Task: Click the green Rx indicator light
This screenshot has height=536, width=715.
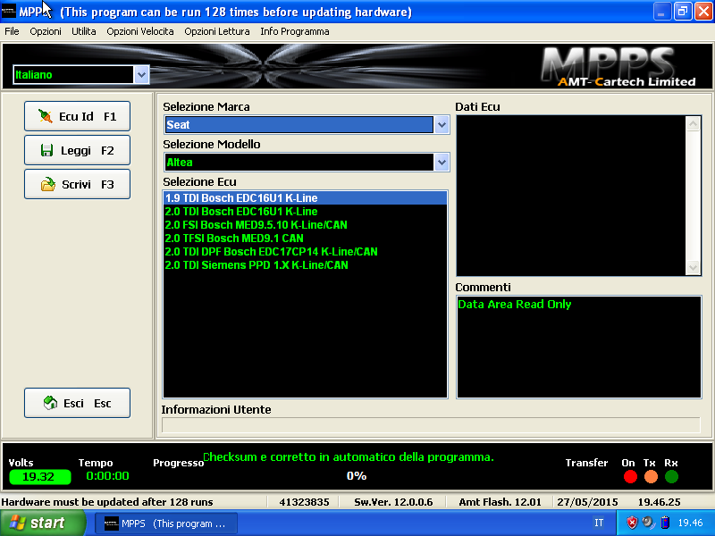Action: pyautogui.click(x=671, y=477)
